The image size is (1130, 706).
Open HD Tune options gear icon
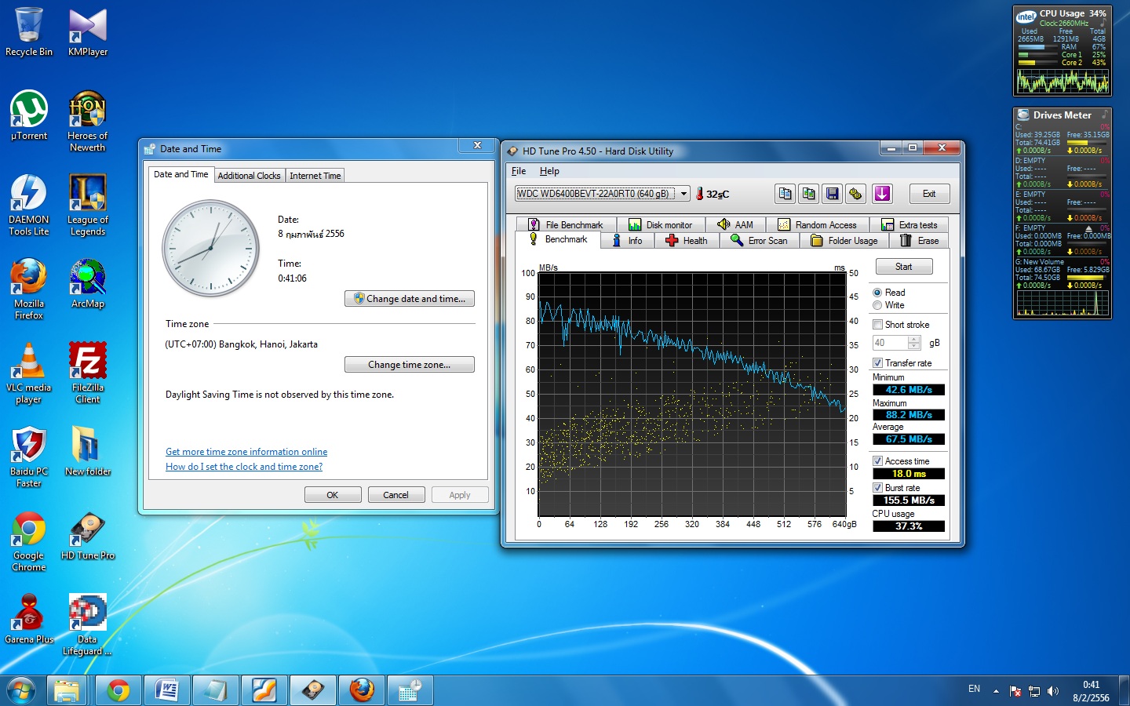tap(855, 194)
